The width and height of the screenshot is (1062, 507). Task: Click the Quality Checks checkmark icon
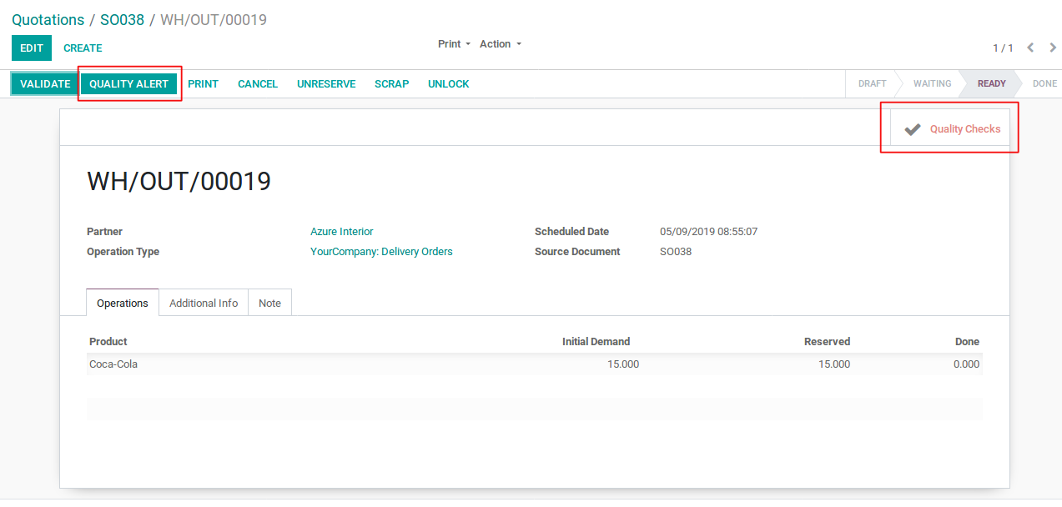[913, 129]
